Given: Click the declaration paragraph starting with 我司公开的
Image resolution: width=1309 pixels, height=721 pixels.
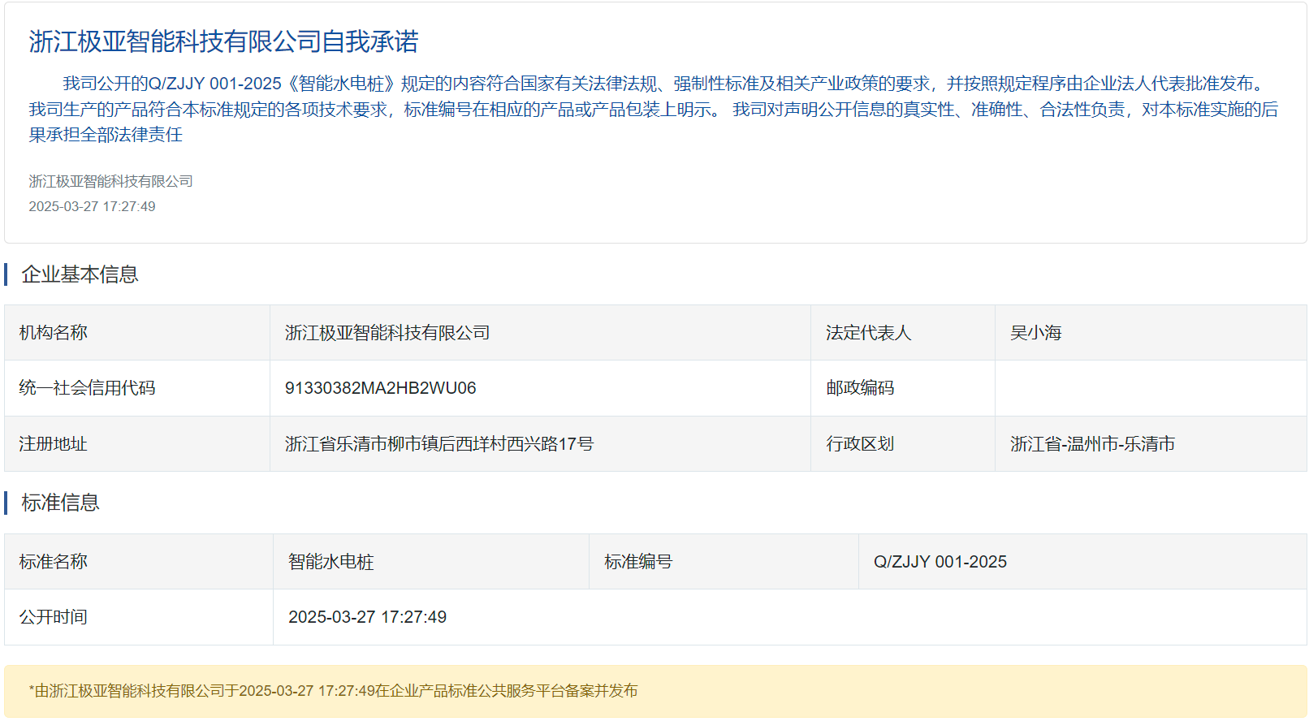Looking at the screenshot, I should [654, 109].
